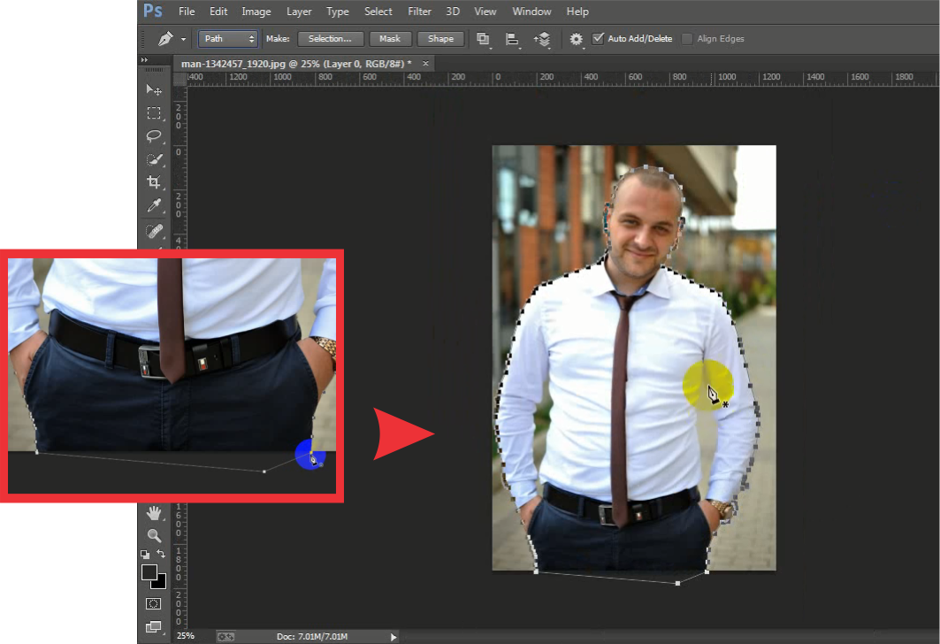940x644 pixels.
Task: Select the Crop tool
Action: (154, 181)
